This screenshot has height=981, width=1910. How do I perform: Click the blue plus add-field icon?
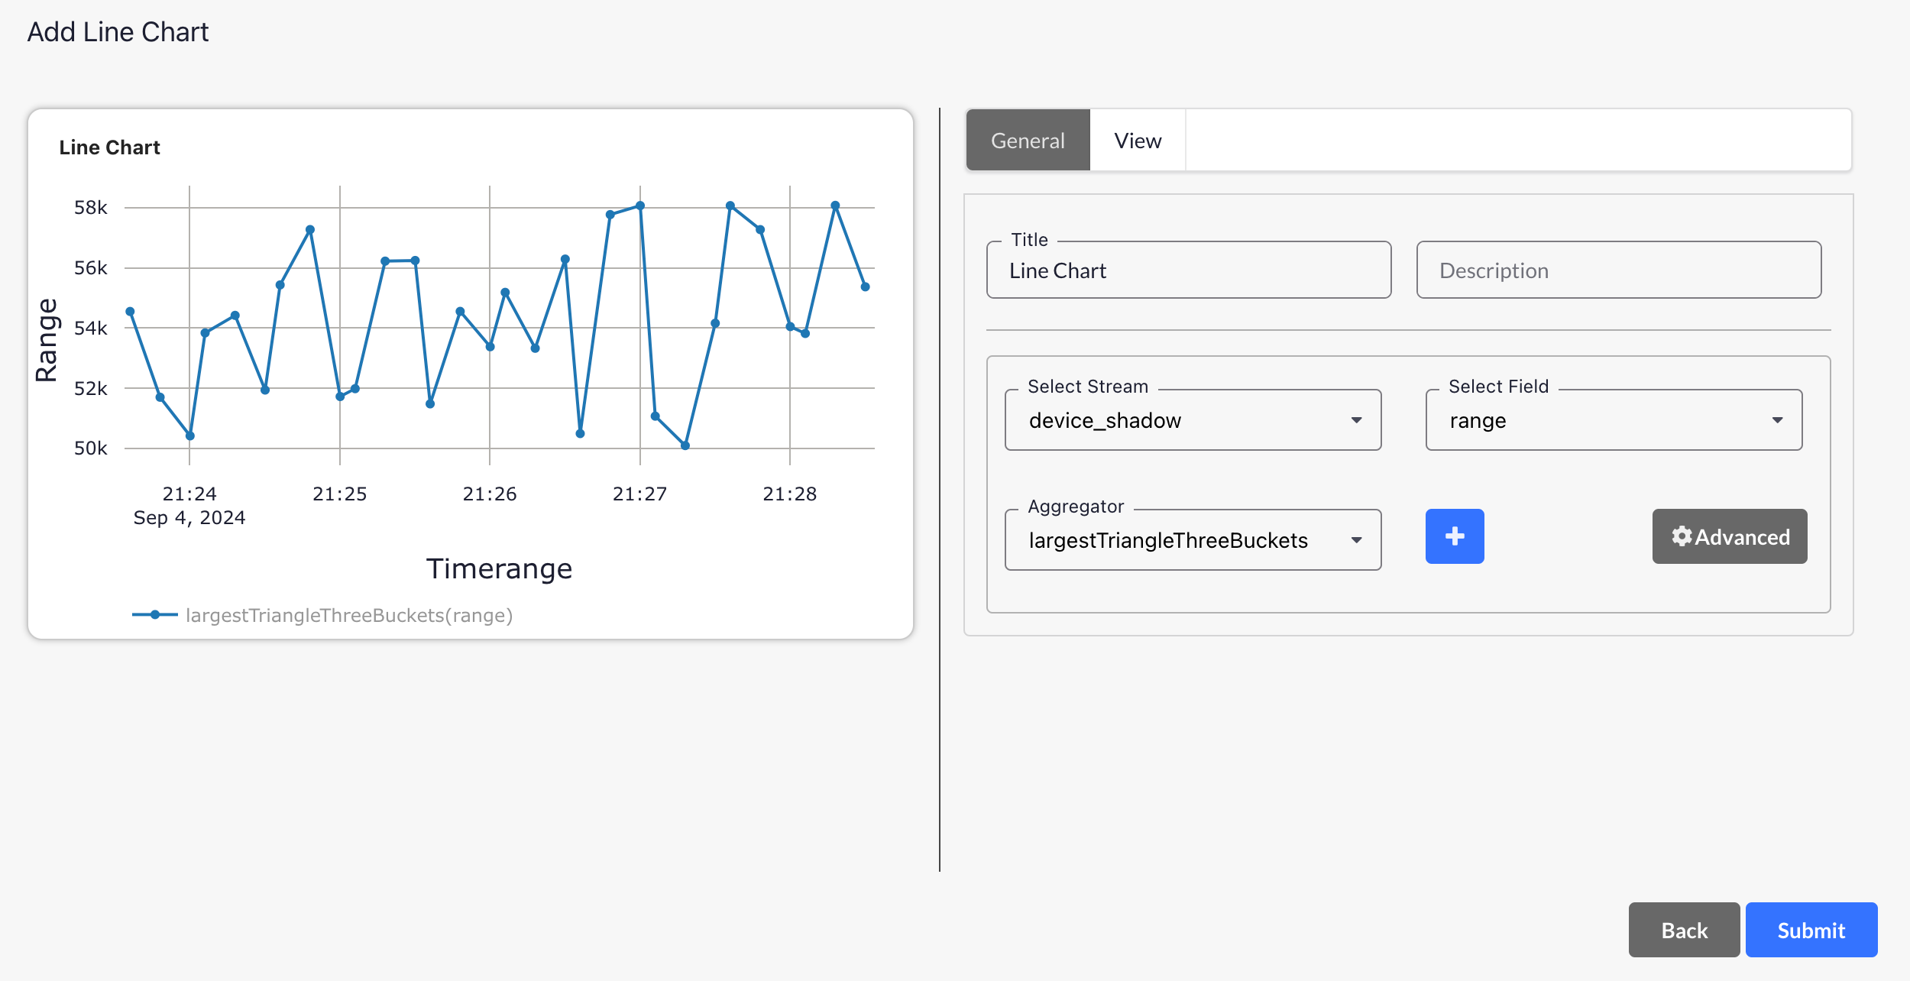pos(1454,536)
